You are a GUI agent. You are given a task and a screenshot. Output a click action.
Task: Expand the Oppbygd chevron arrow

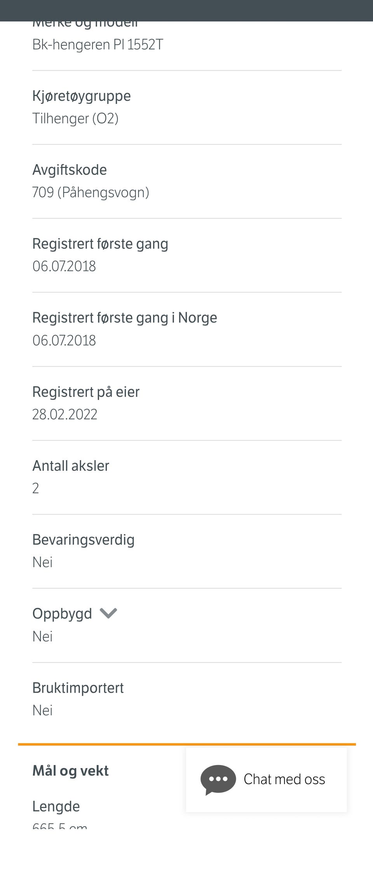108,613
